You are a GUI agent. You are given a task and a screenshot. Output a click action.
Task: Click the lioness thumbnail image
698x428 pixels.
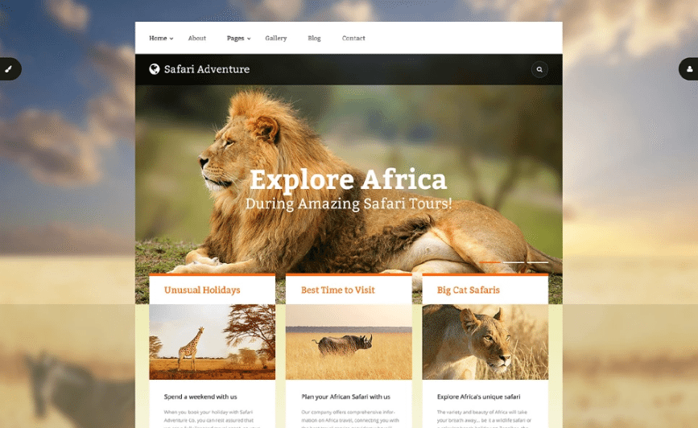485,342
